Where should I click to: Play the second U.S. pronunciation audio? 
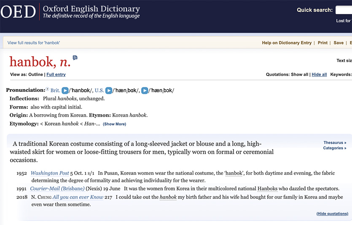(145, 91)
